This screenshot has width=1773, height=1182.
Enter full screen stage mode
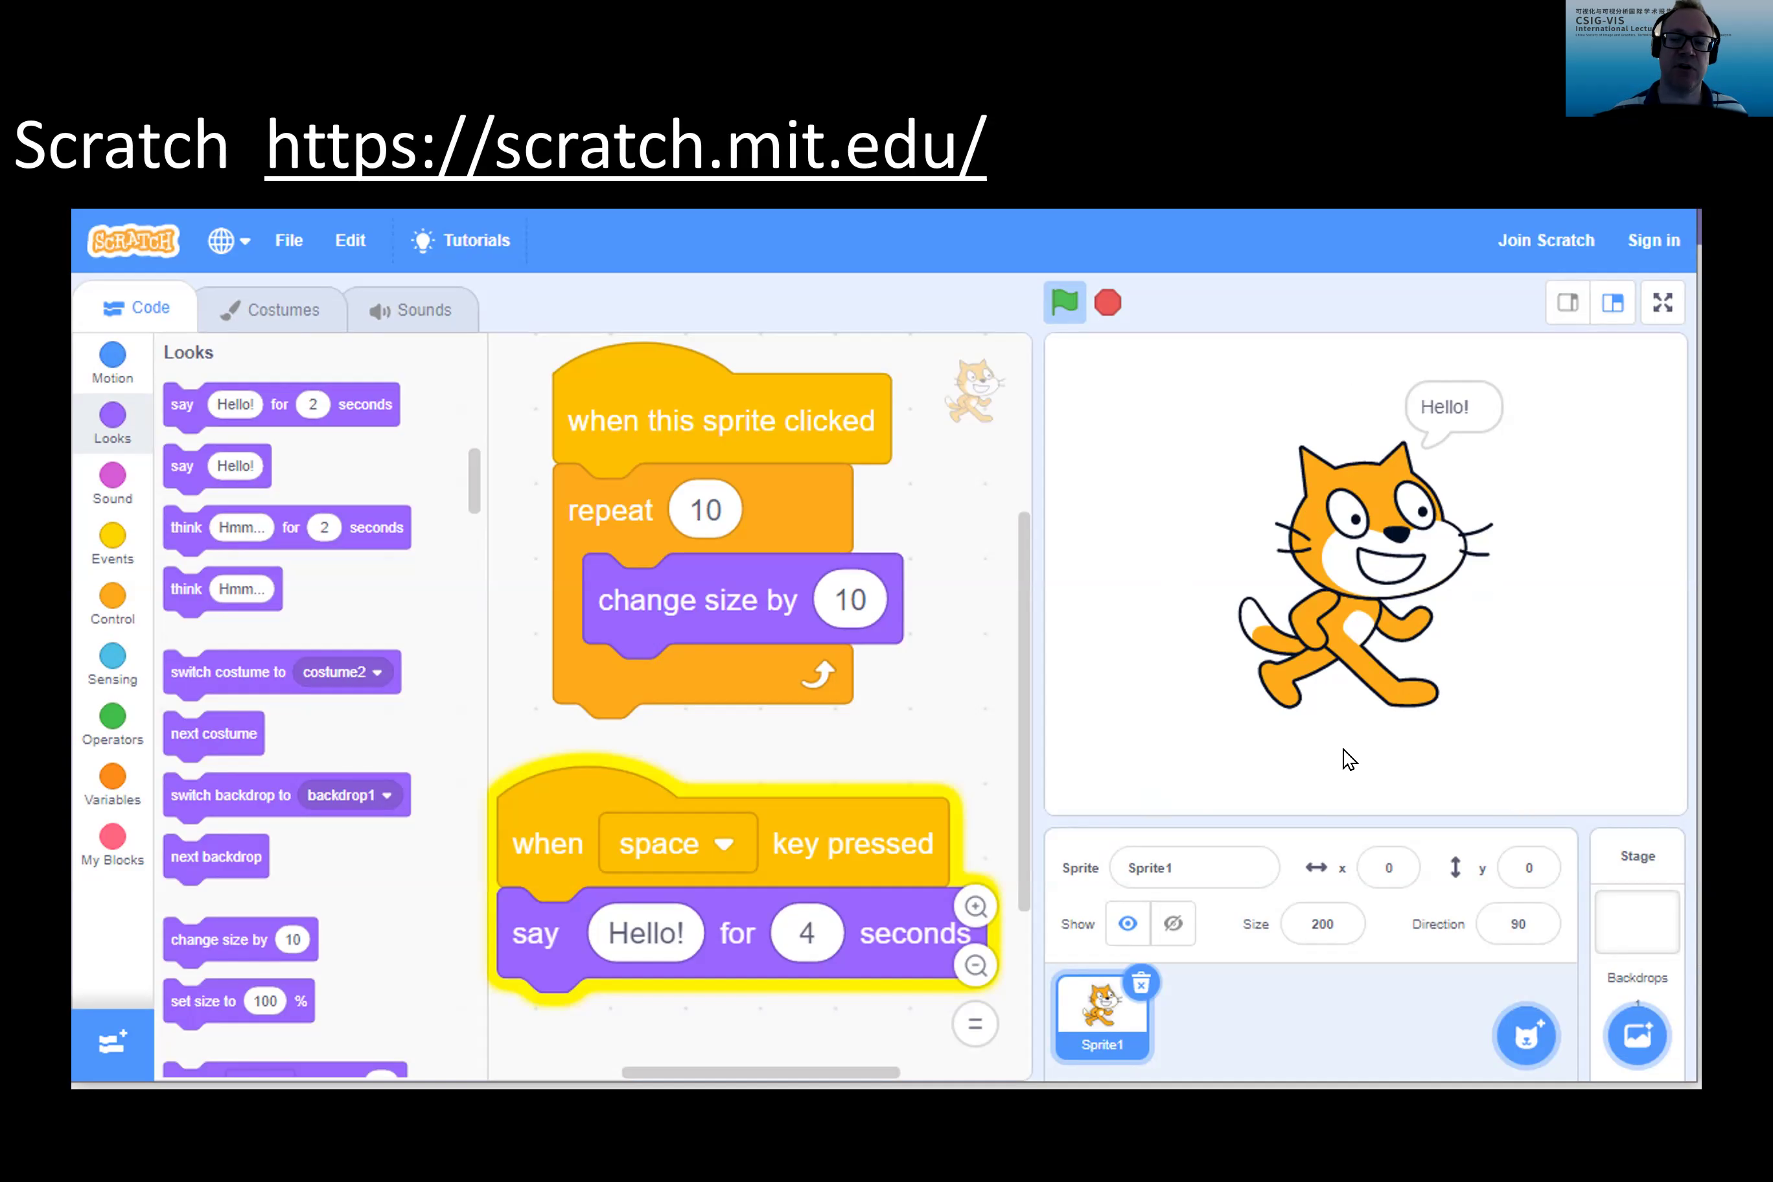[x=1663, y=303]
